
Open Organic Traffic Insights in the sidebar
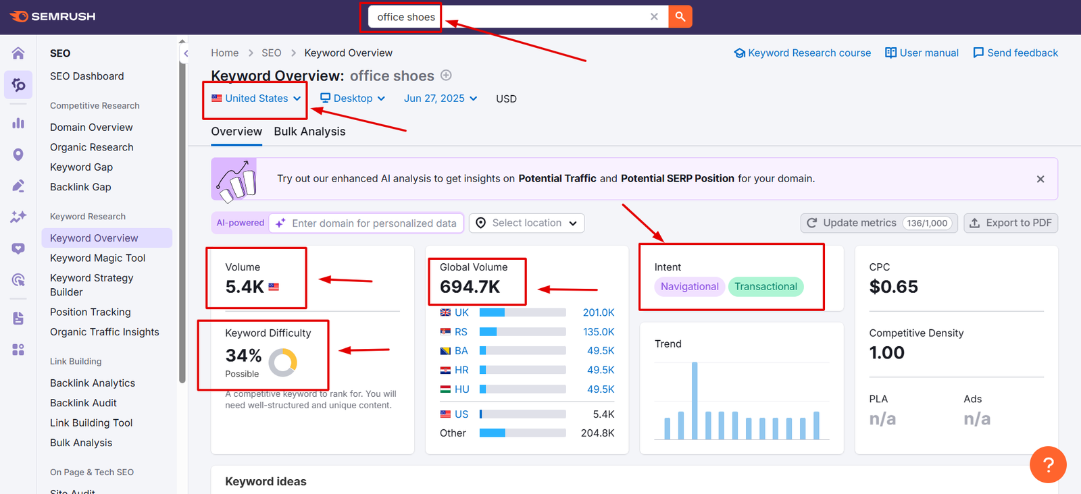coord(105,332)
